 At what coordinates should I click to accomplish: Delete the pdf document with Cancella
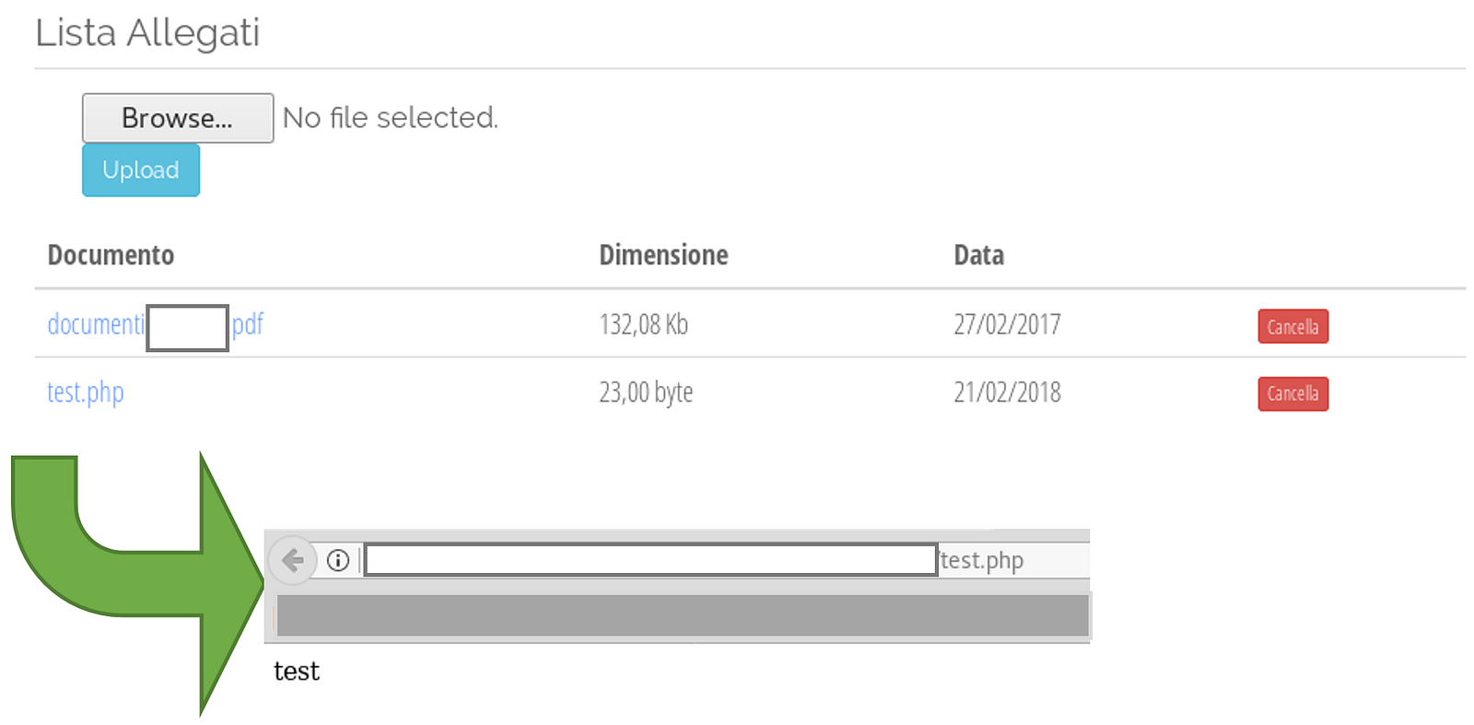1293,326
